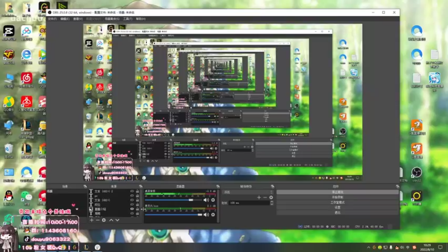The width and height of the screenshot is (448, 252).
Task: Pop out the sources dock panel icon
Action: (141, 186)
